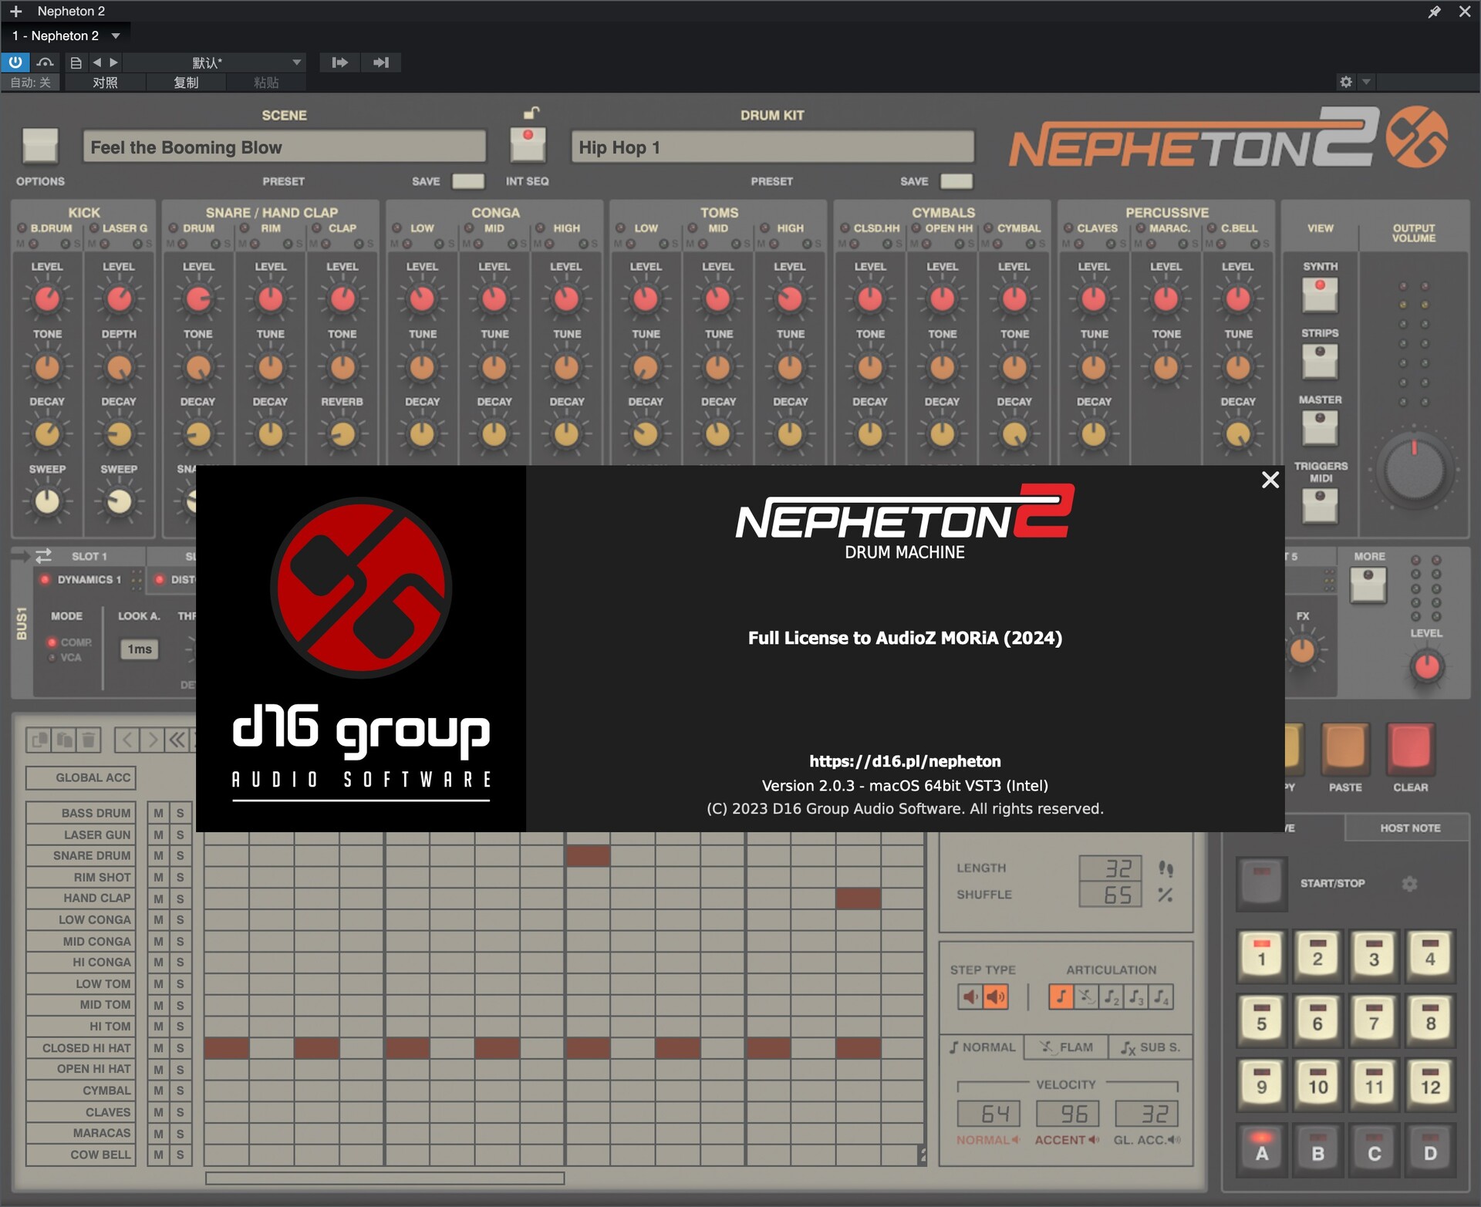This screenshot has height=1207, width=1481.
Task: Toggle the plugin power bypass button
Action: click(15, 62)
